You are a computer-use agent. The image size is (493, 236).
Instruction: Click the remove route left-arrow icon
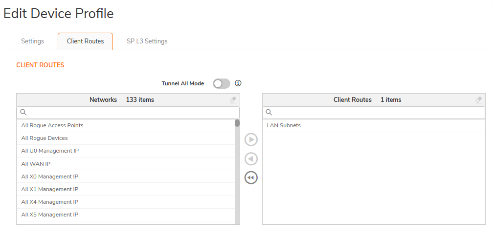point(251,159)
